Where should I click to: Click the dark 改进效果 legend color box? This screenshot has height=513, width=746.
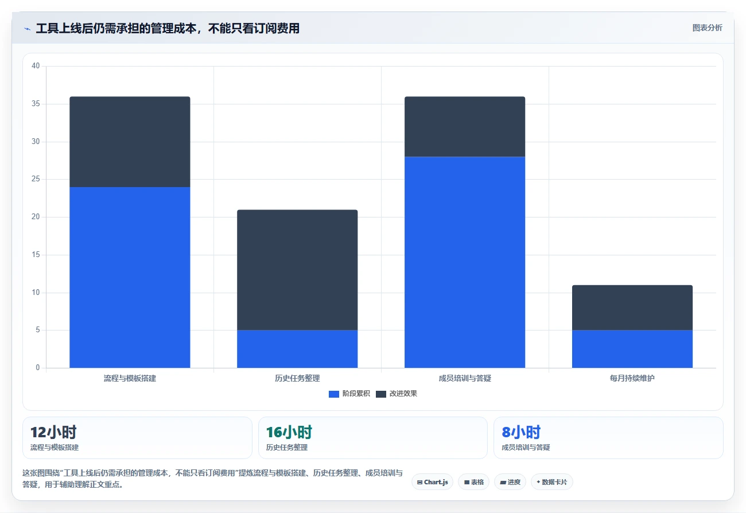381,394
